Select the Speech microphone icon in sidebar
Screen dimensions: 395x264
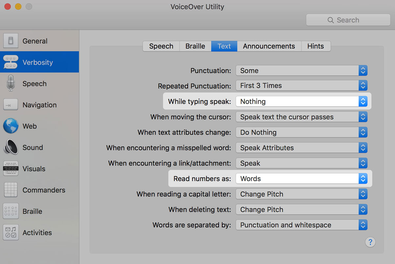11,83
